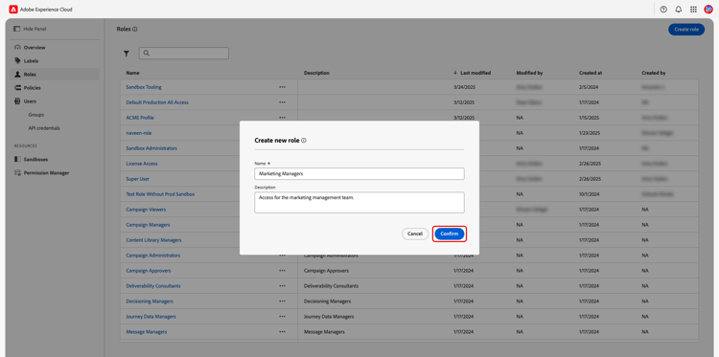The height and width of the screenshot is (357, 719).
Task: Click the 10/1/2024 created date cell
Action: (x=590, y=194)
